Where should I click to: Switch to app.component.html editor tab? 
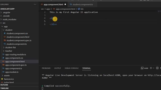53,4
